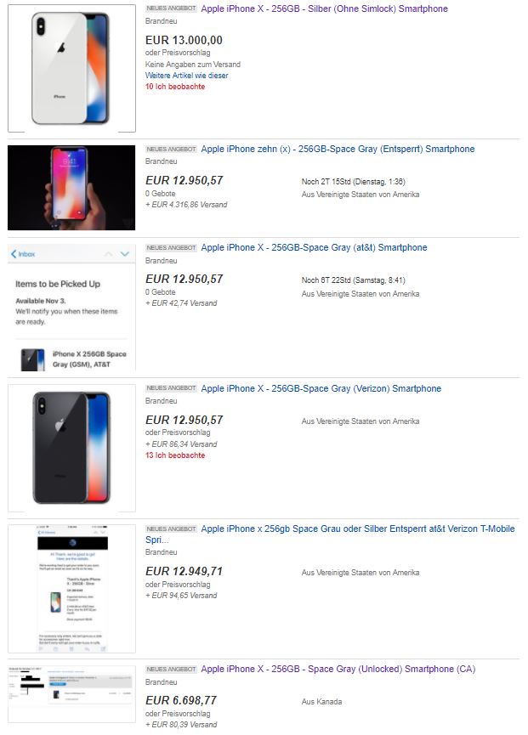Viewport: 528px width, 735px height.
Task: Click the EUR 6.698,77 price
Action: [x=181, y=700]
